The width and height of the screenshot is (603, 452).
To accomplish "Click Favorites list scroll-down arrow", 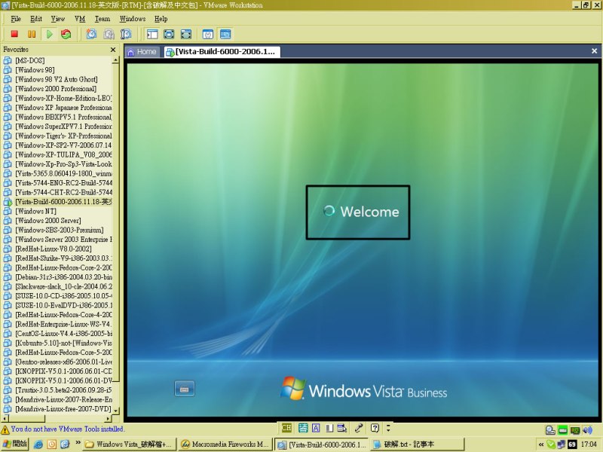I will [x=116, y=411].
